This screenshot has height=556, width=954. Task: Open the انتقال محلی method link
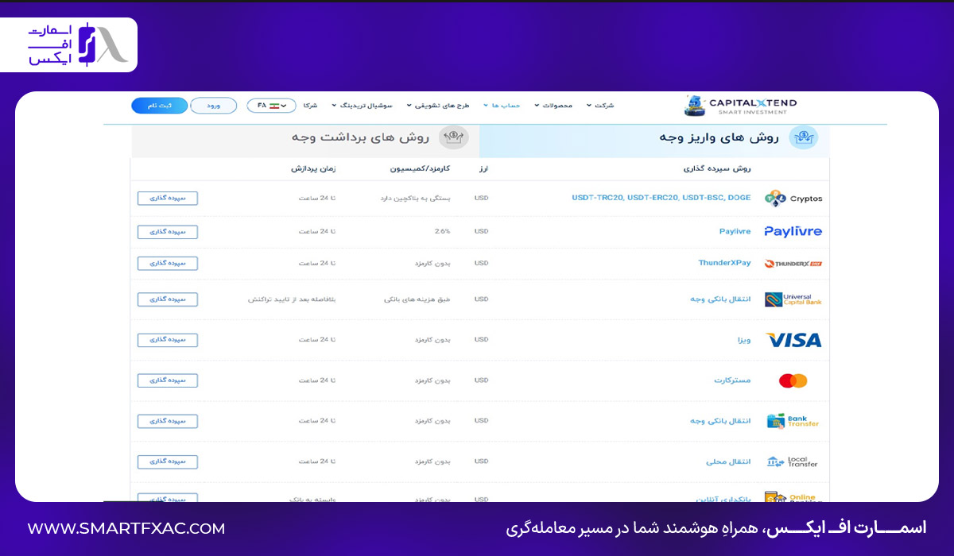click(728, 461)
